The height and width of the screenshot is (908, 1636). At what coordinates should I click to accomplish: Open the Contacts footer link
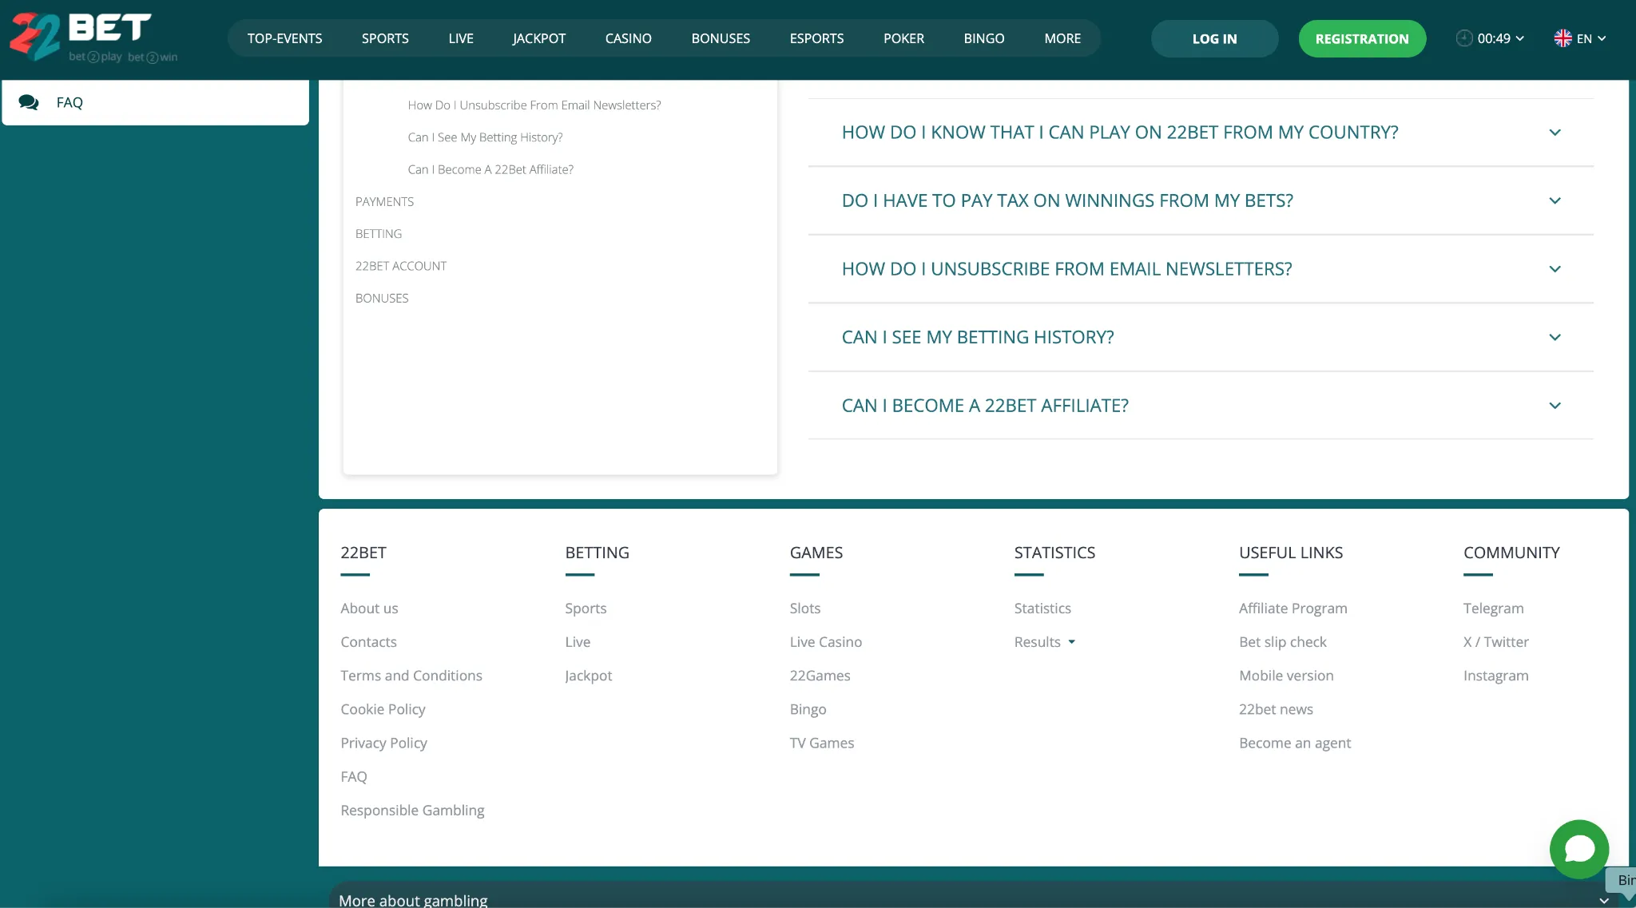pyautogui.click(x=368, y=642)
